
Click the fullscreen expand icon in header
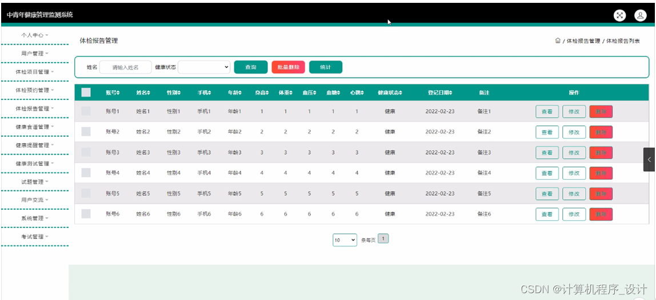619,15
